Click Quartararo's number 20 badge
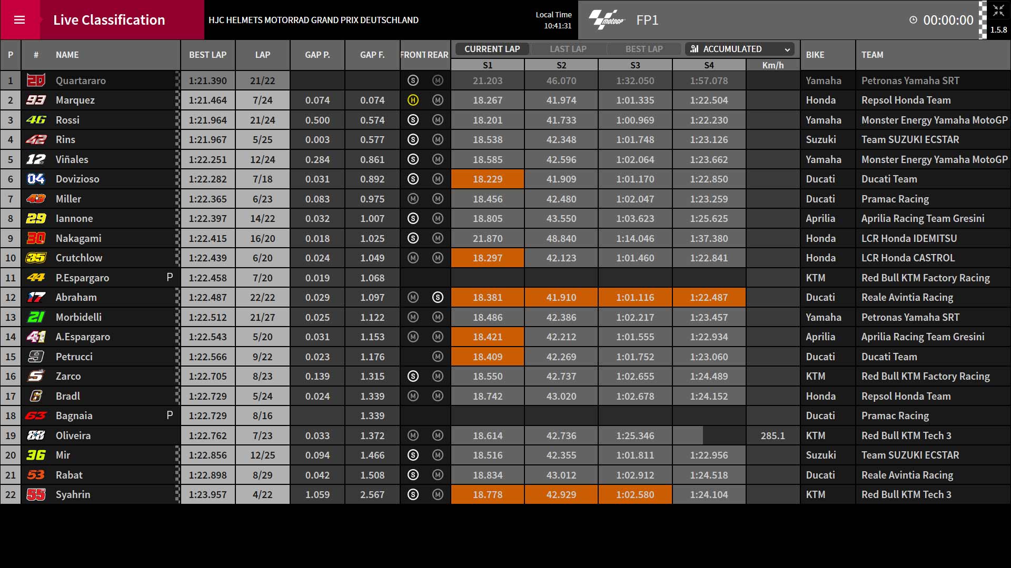 [36, 80]
